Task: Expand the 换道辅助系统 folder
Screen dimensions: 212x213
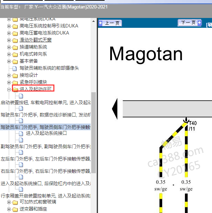Action: [9, 47]
